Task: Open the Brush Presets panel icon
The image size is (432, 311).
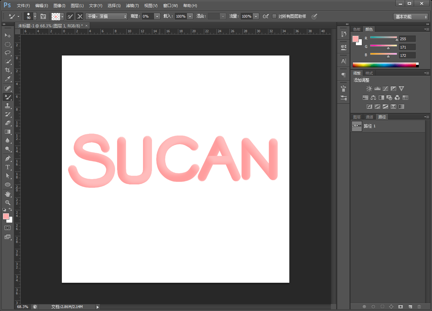Action: point(344,98)
